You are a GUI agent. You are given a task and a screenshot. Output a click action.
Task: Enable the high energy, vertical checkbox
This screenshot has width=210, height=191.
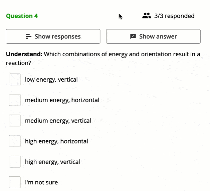click(15, 161)
